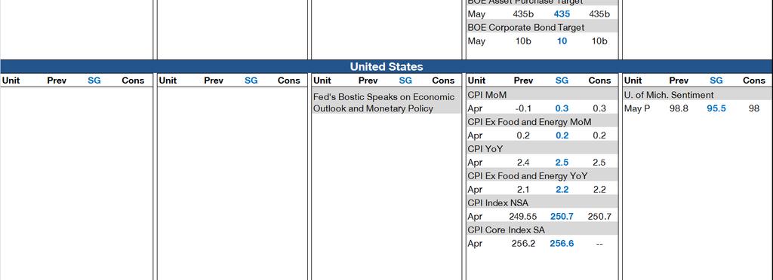The height and width of the screenshot is (280, 773).
Task: Select the BOE Corporate Bond SG value 10
Action: click(x=562, y=41)
